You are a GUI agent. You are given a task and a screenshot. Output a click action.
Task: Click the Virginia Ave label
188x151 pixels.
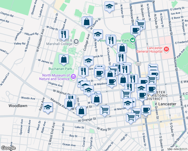point(55,84)
